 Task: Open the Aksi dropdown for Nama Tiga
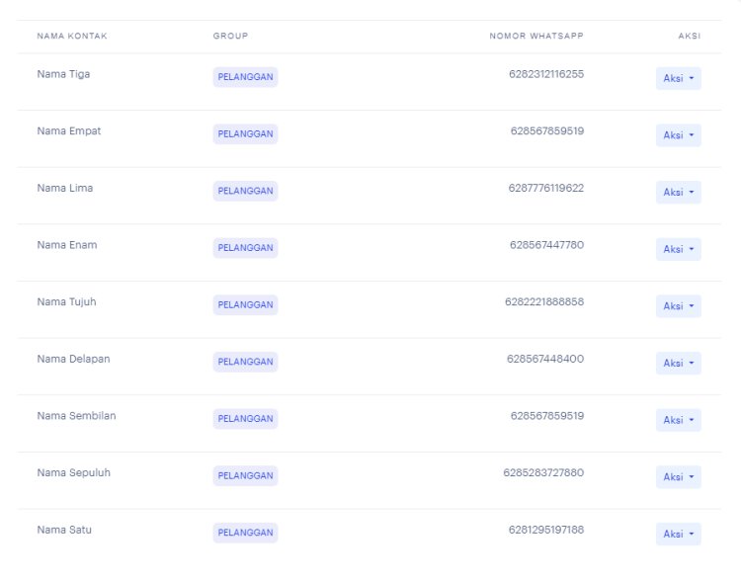[678, 78]
